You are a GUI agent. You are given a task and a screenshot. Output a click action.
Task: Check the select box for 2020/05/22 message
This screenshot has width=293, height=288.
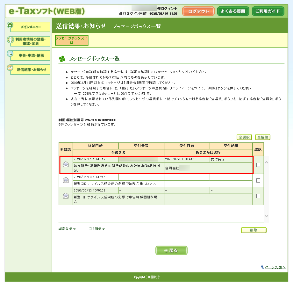(258, 196)
